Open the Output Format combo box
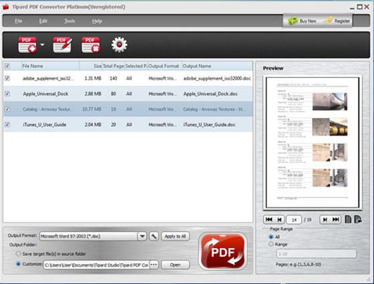Screen dimensions: 374x284 [93, 236]
